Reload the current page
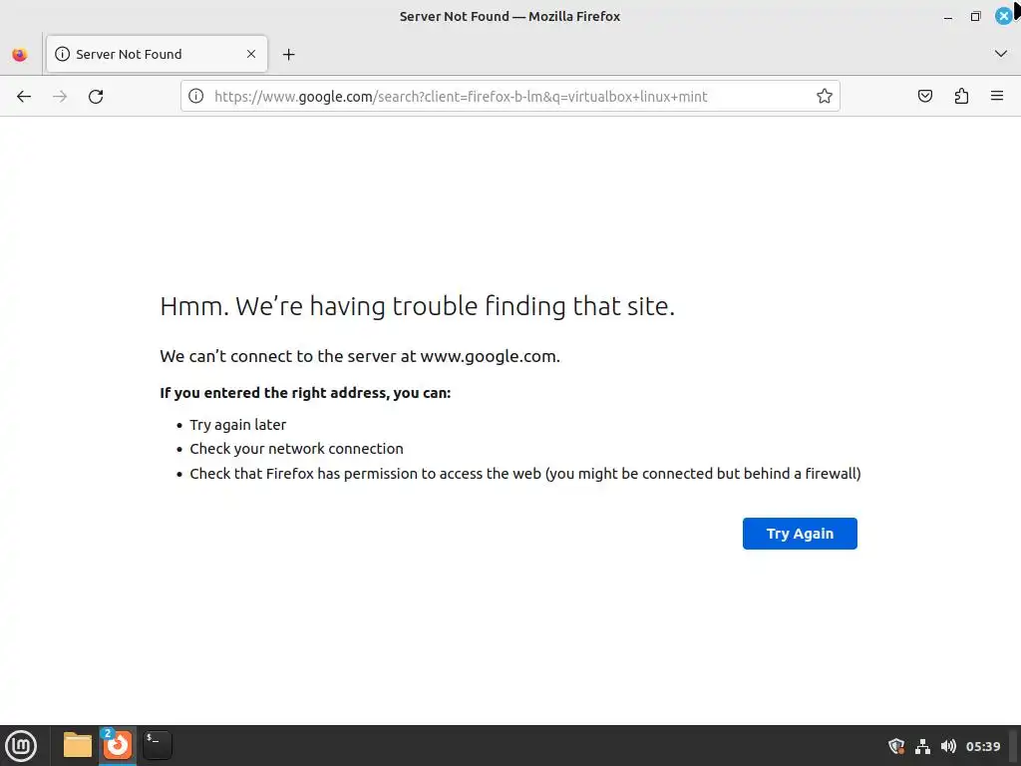The height and width of the screenshot is (766, 1021). point(96,97)
